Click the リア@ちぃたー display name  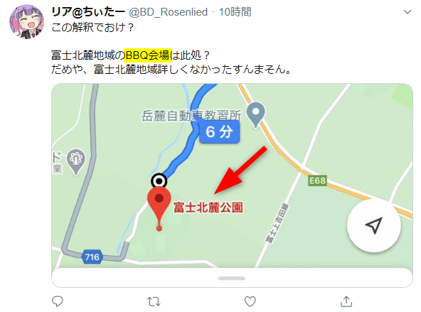pyautogui.click(x=88, y=12)
